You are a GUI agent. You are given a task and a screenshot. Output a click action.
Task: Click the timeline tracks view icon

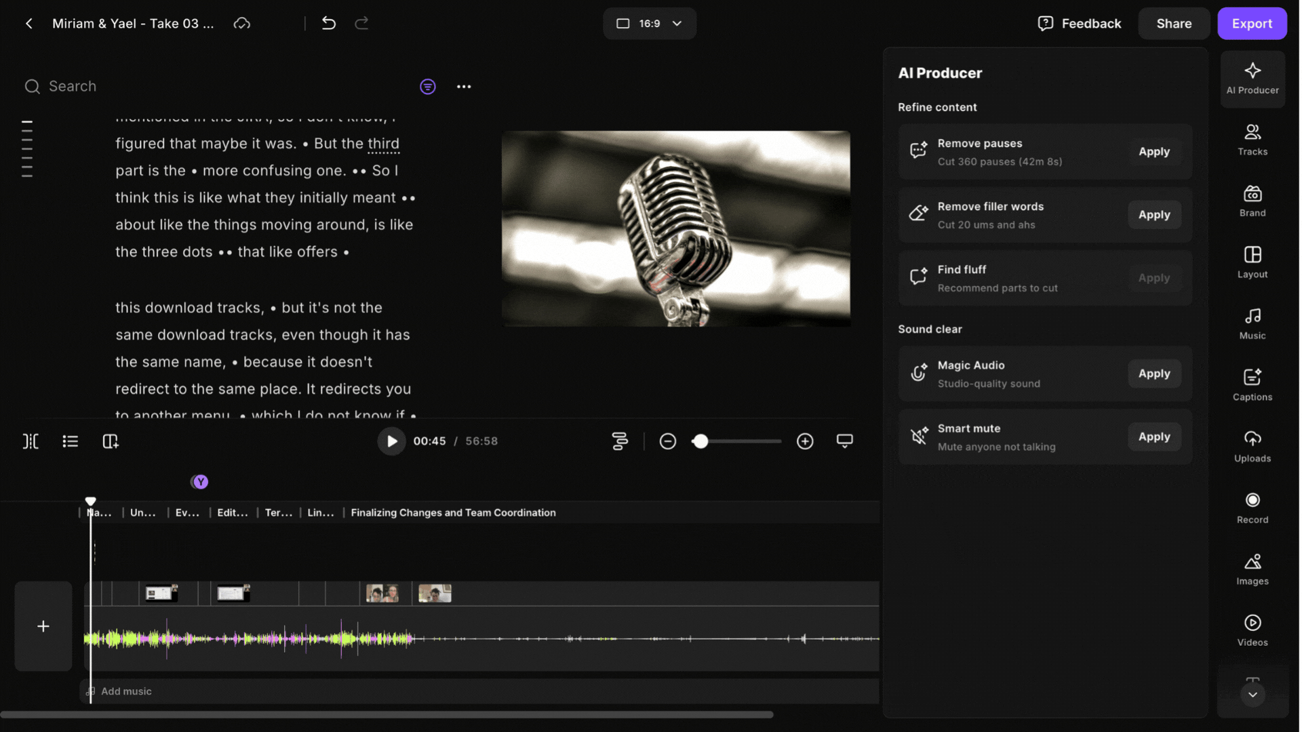point(620,442)
